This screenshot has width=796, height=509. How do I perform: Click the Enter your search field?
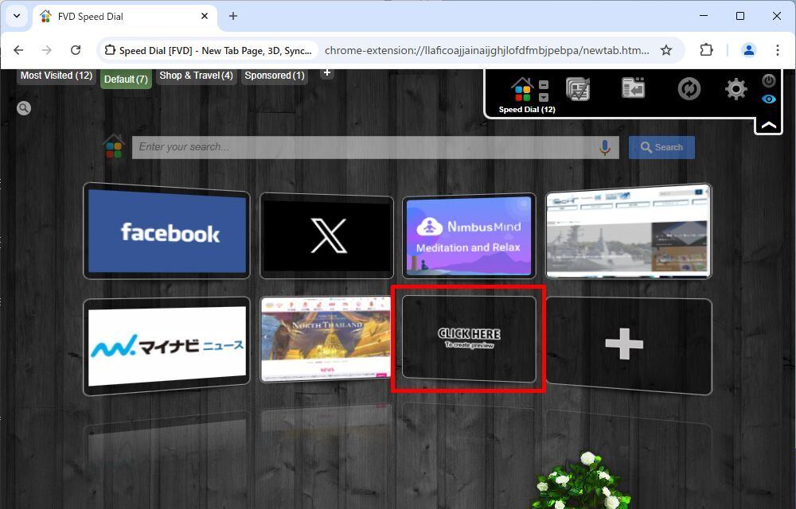(x=364, y=147)
